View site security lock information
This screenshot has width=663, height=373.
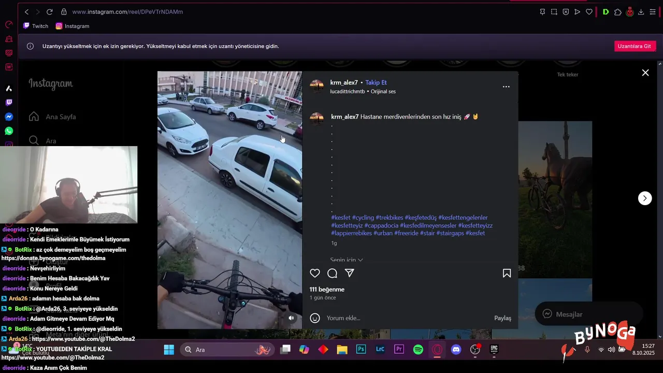(x=64, y=11)
